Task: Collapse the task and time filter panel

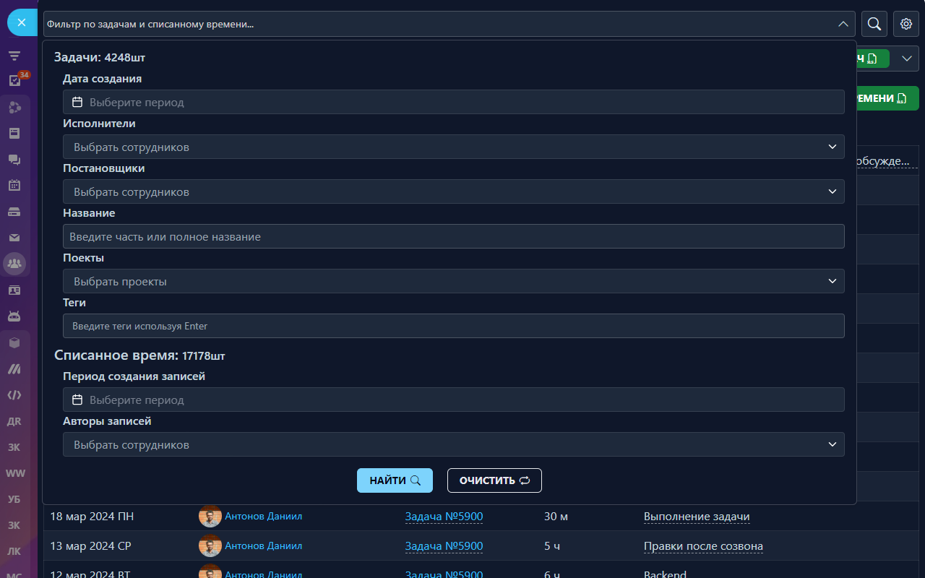Action: point(843,24)
